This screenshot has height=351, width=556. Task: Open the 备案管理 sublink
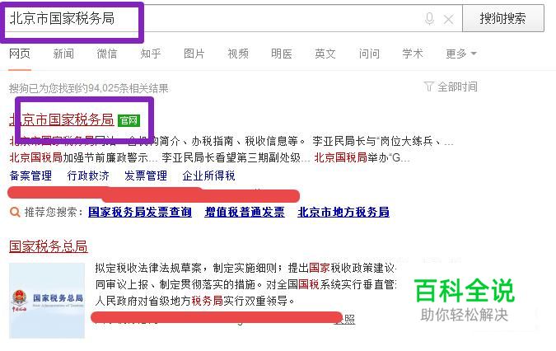point(30,175)
